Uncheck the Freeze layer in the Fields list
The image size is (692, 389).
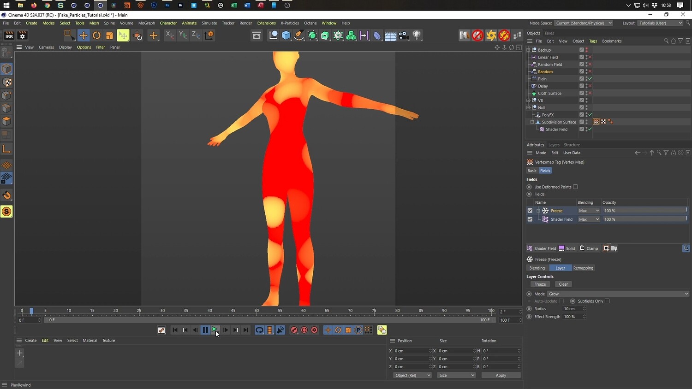pyautogui.click(x=530, y=211)
